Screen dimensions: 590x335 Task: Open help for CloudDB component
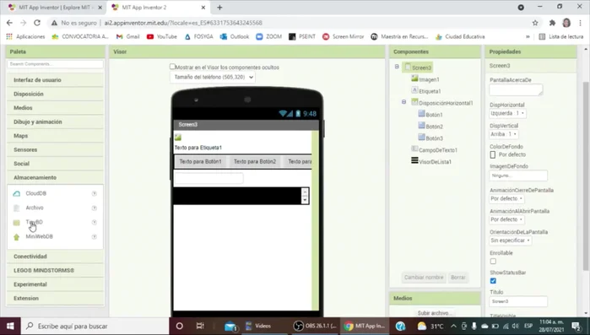pyautogui.click(x=95, y=193)
